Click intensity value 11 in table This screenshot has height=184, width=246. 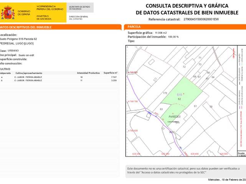tap(81, 80)
